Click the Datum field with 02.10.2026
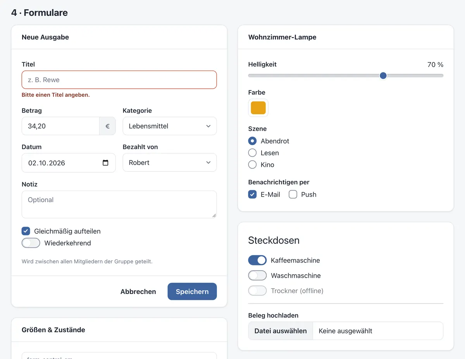Image resolution: width=465 pixels, height=359 pixels. [x=69, y=163]
